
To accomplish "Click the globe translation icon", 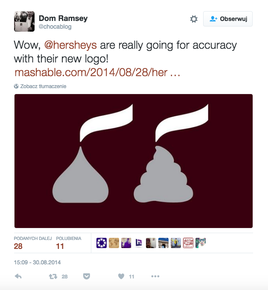I will 16,86.
